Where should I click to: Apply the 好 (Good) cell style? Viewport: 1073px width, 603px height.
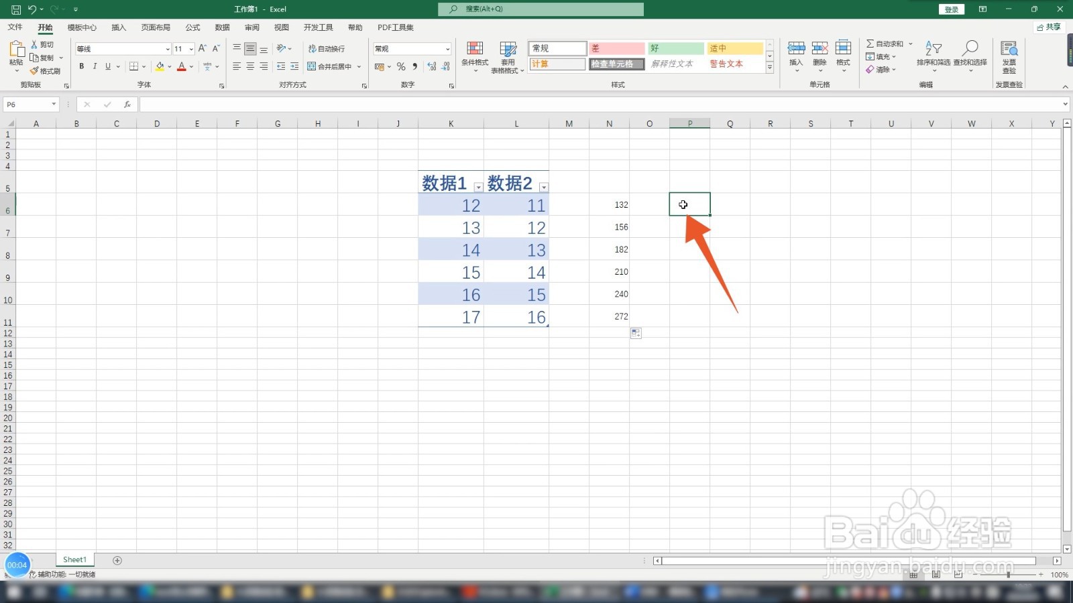(676, 48)
